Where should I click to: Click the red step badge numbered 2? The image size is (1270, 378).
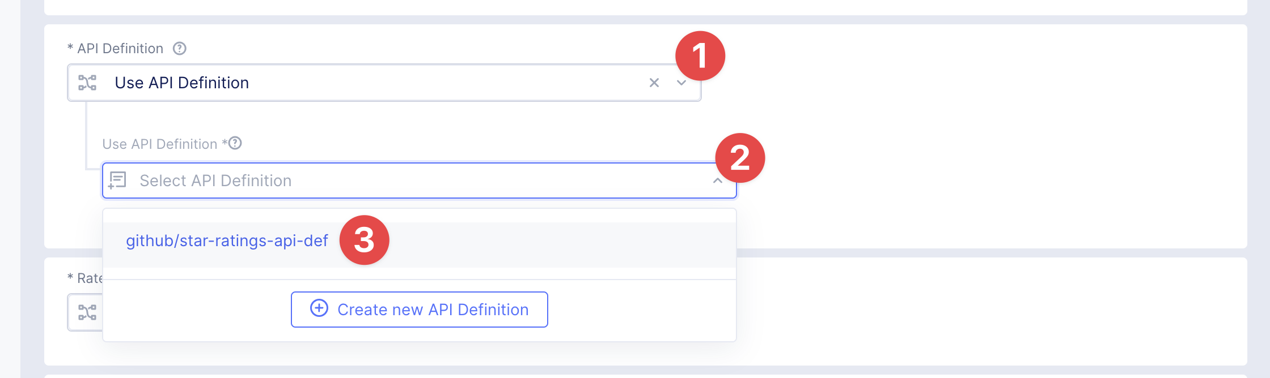740,158
